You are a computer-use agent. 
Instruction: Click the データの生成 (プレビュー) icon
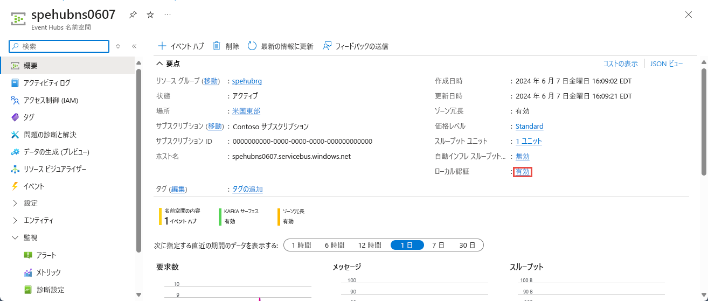pos(15,152)
